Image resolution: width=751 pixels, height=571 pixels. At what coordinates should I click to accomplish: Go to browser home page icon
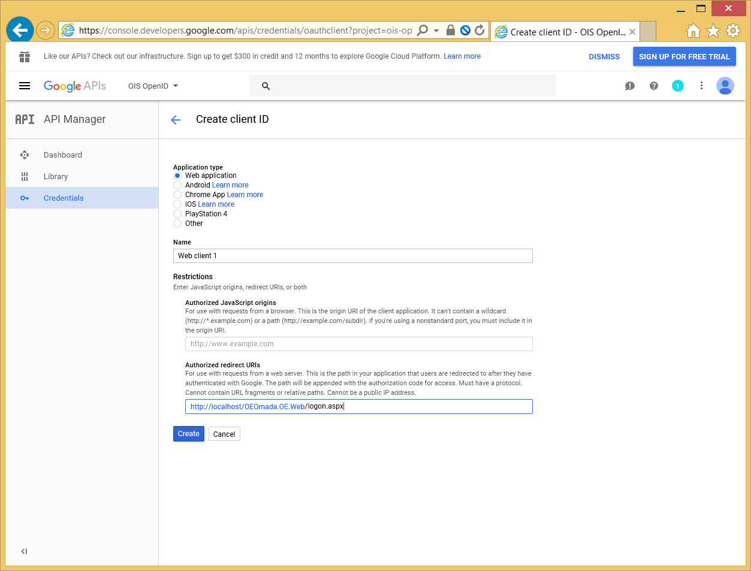693,31
